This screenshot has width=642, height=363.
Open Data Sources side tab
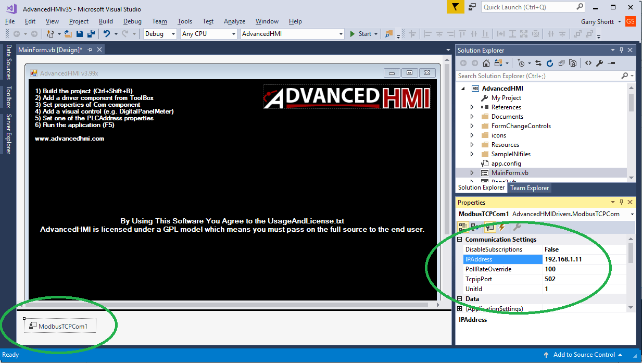9,62
